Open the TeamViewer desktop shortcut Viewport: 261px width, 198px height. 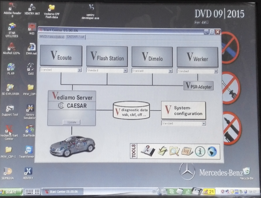[x=29, y=151]
